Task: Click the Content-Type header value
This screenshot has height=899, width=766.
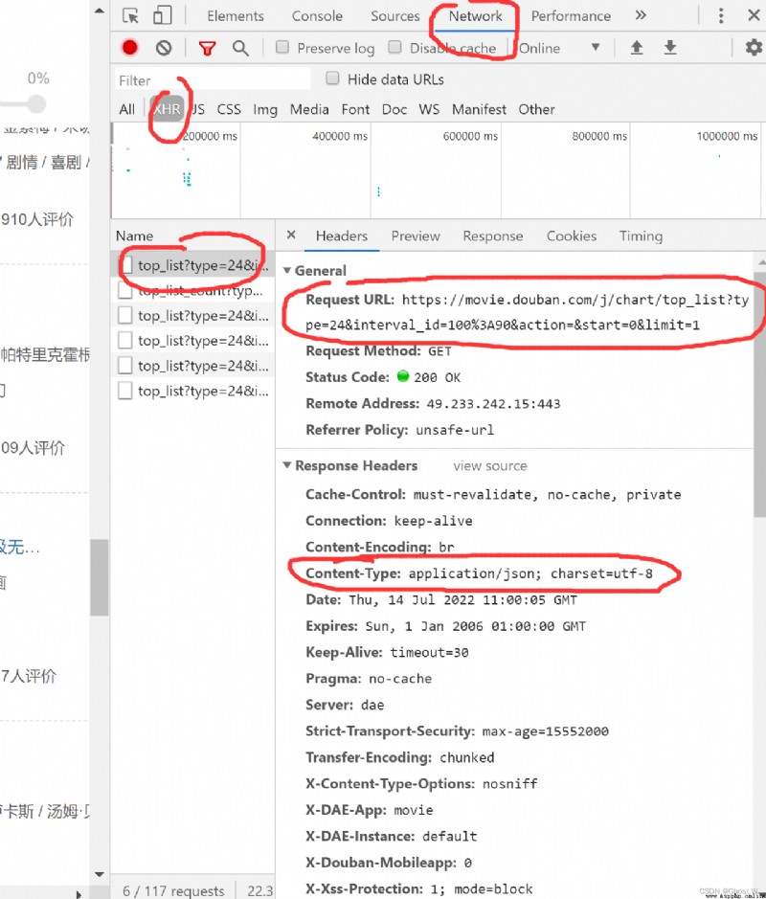Action: coord(530,573)
